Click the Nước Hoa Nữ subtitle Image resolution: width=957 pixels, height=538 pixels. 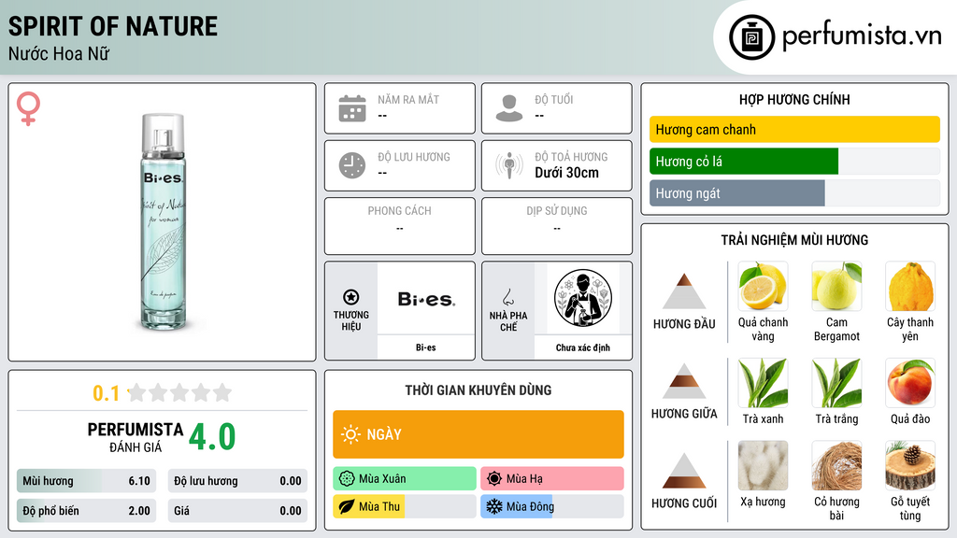tap(59, 53)
